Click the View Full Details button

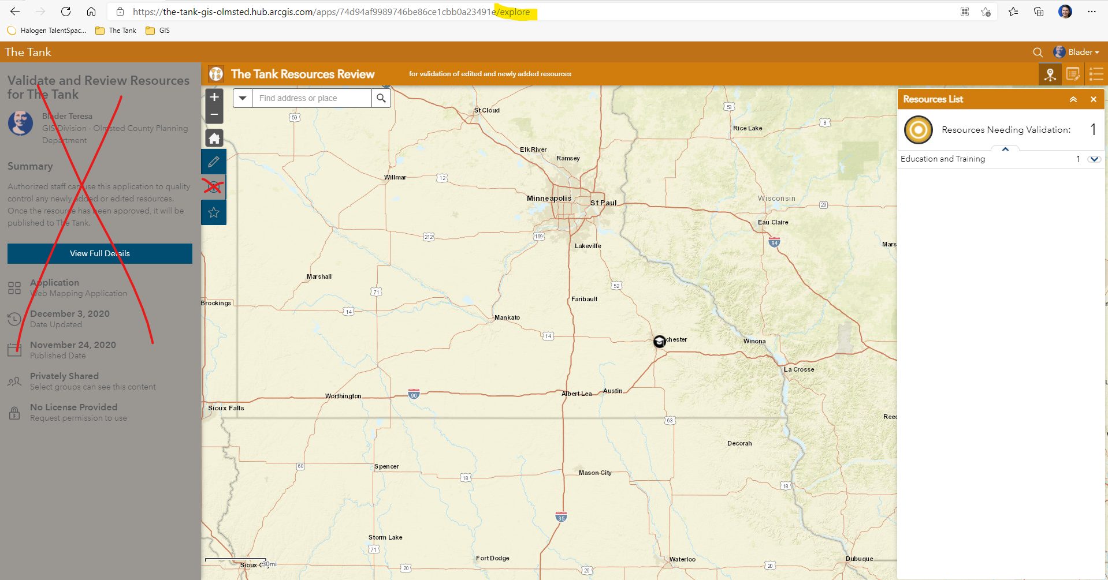[99, 253]
